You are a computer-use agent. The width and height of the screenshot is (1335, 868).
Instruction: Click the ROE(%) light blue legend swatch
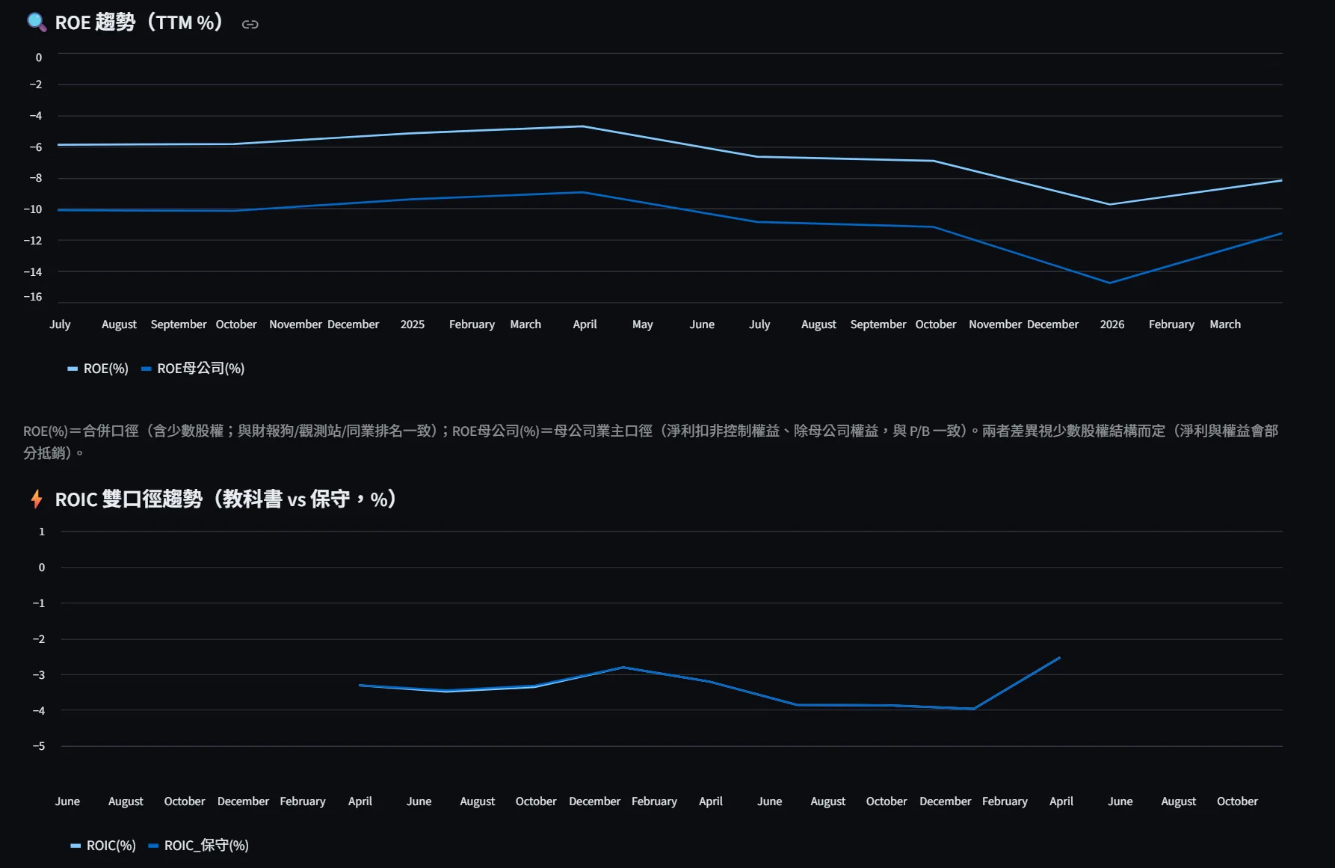[x=73, y=369]
